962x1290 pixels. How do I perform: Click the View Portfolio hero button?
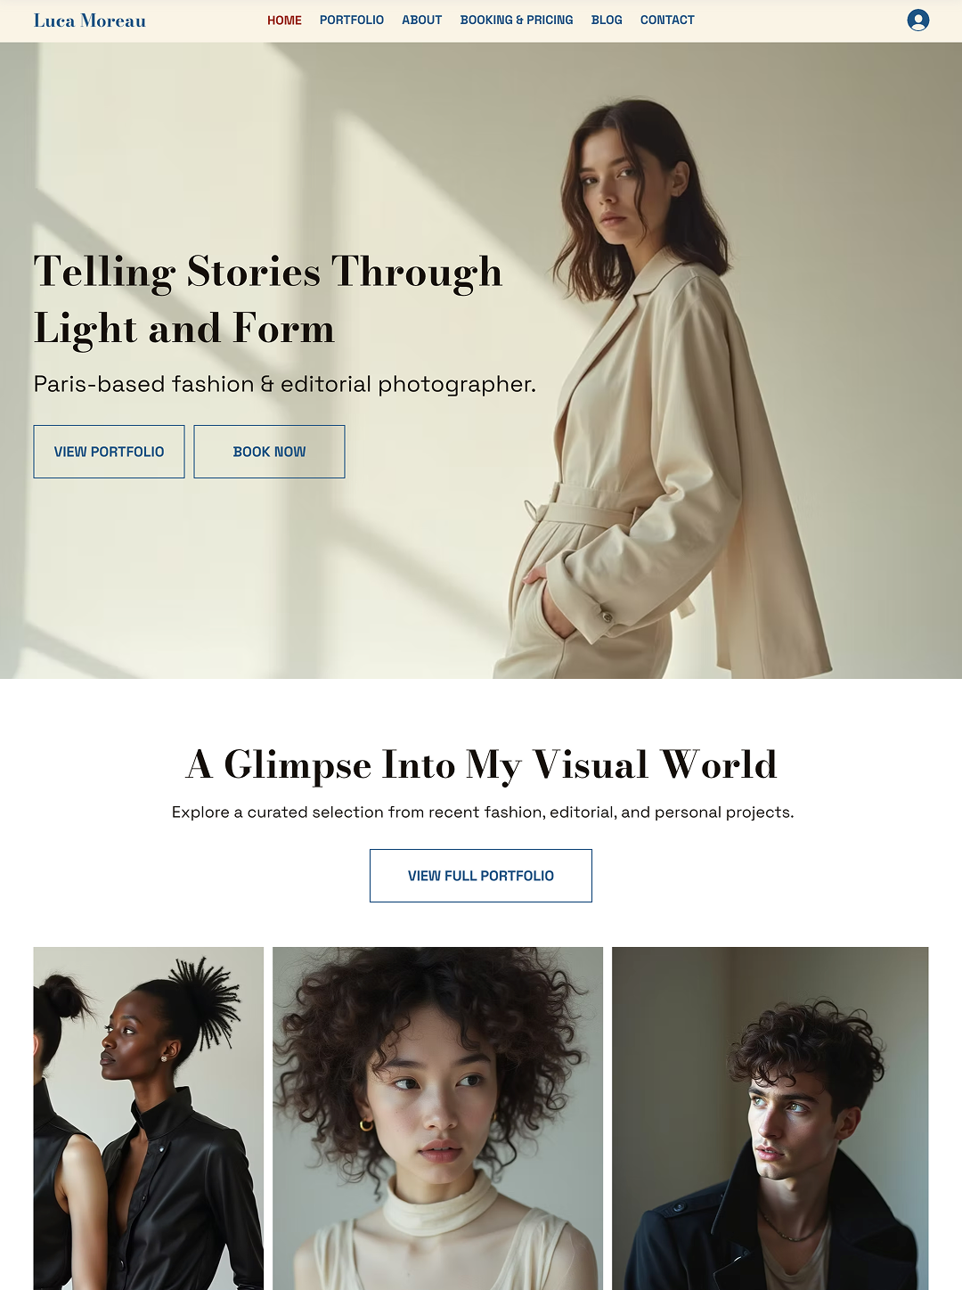pyautogui.click(x=109, y=452)
